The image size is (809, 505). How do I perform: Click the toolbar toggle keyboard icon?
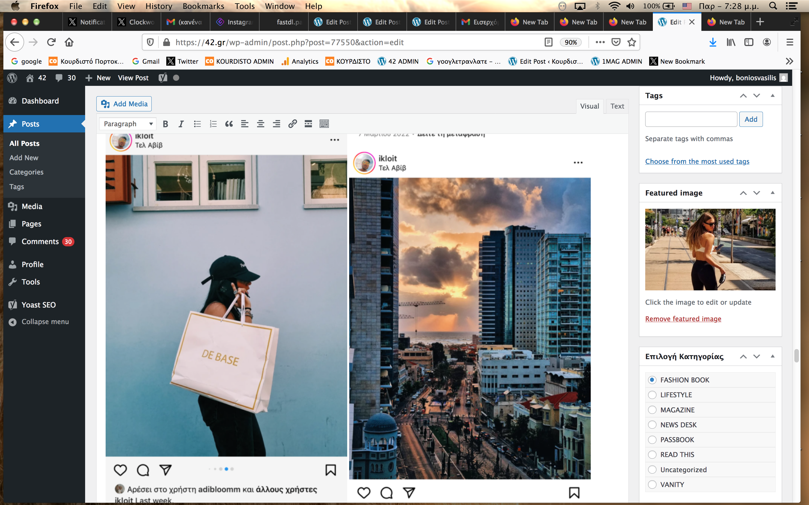[324, 124]
